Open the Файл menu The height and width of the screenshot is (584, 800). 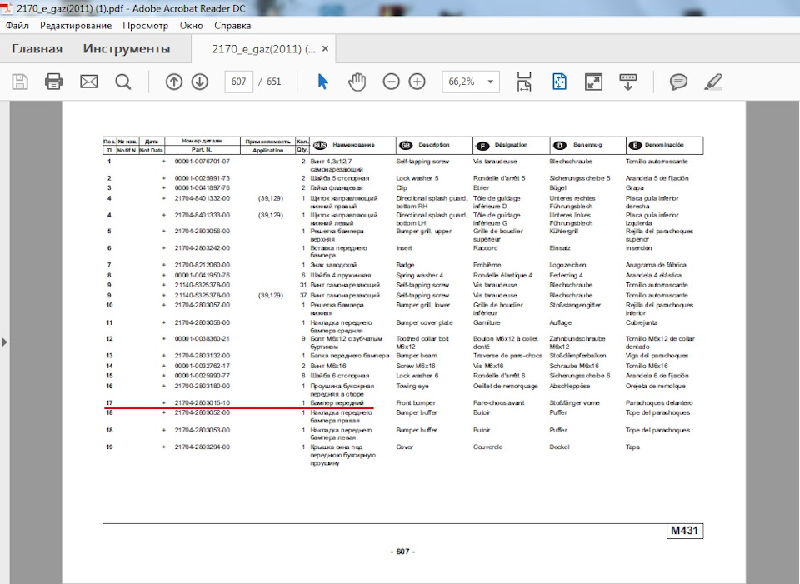(x=17, y=26)
